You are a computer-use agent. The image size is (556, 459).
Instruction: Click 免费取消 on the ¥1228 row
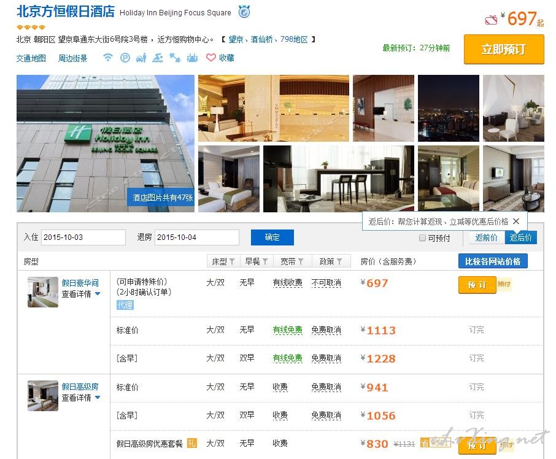coord(326,358)
